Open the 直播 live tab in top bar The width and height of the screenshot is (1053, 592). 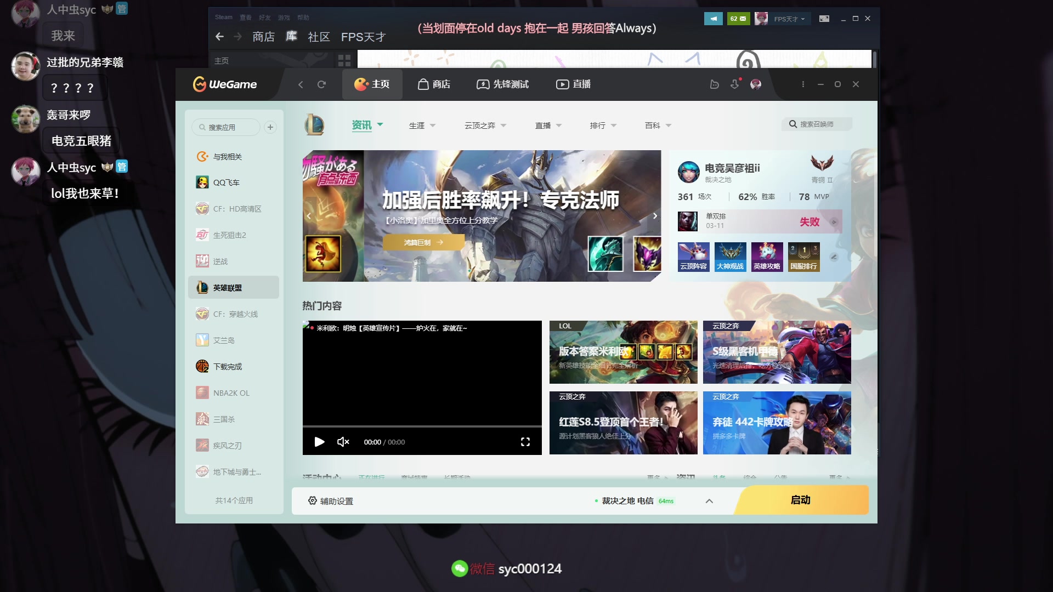pyautogui.click(x=573, y=84)
